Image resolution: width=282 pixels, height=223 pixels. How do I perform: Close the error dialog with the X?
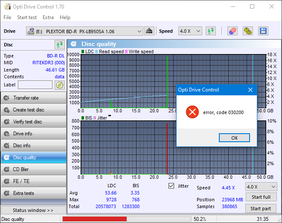point(250,90)
